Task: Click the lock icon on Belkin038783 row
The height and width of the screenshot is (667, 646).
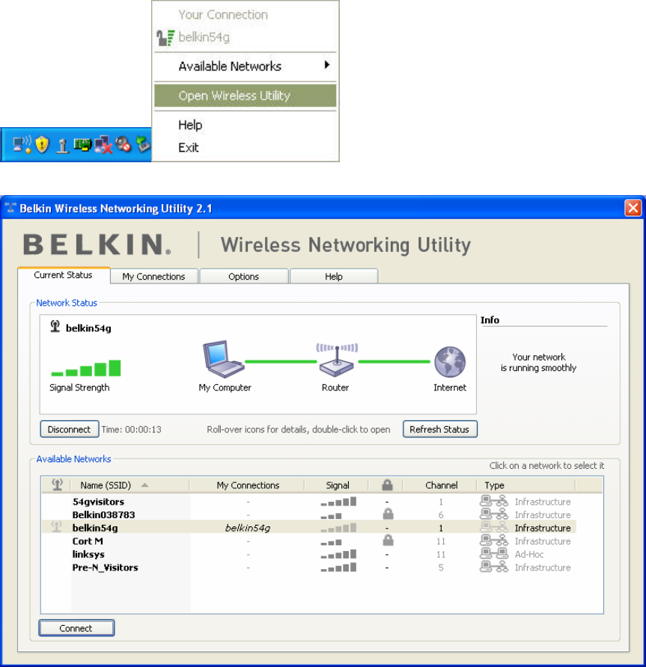Action: point(388,514)
